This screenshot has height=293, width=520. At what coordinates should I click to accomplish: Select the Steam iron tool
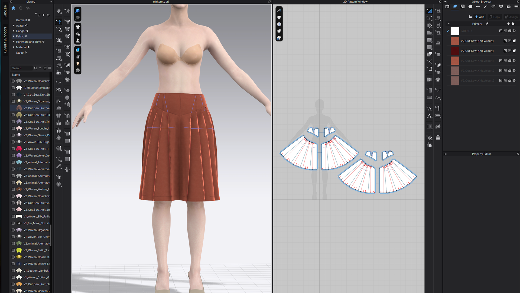click(438, 43)
